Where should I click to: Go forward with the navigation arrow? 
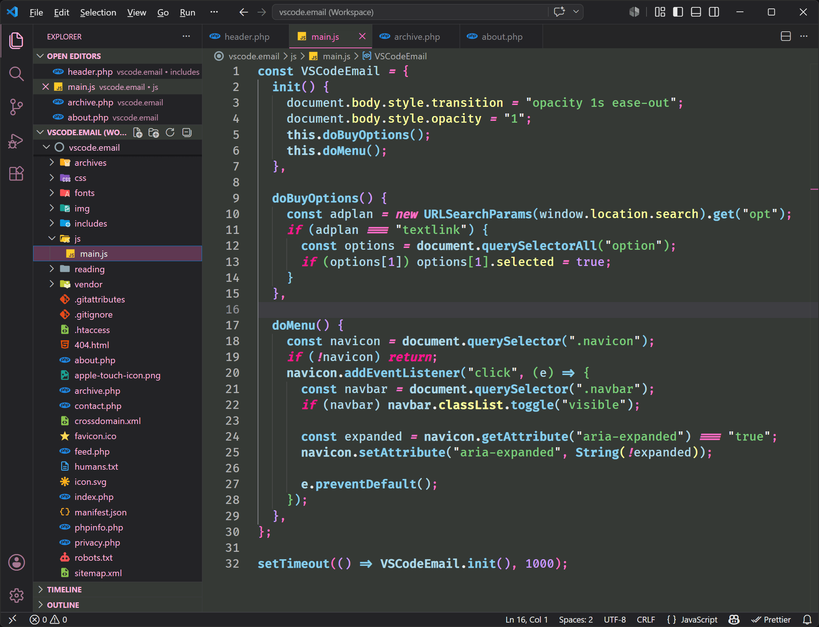coord(262,12)
